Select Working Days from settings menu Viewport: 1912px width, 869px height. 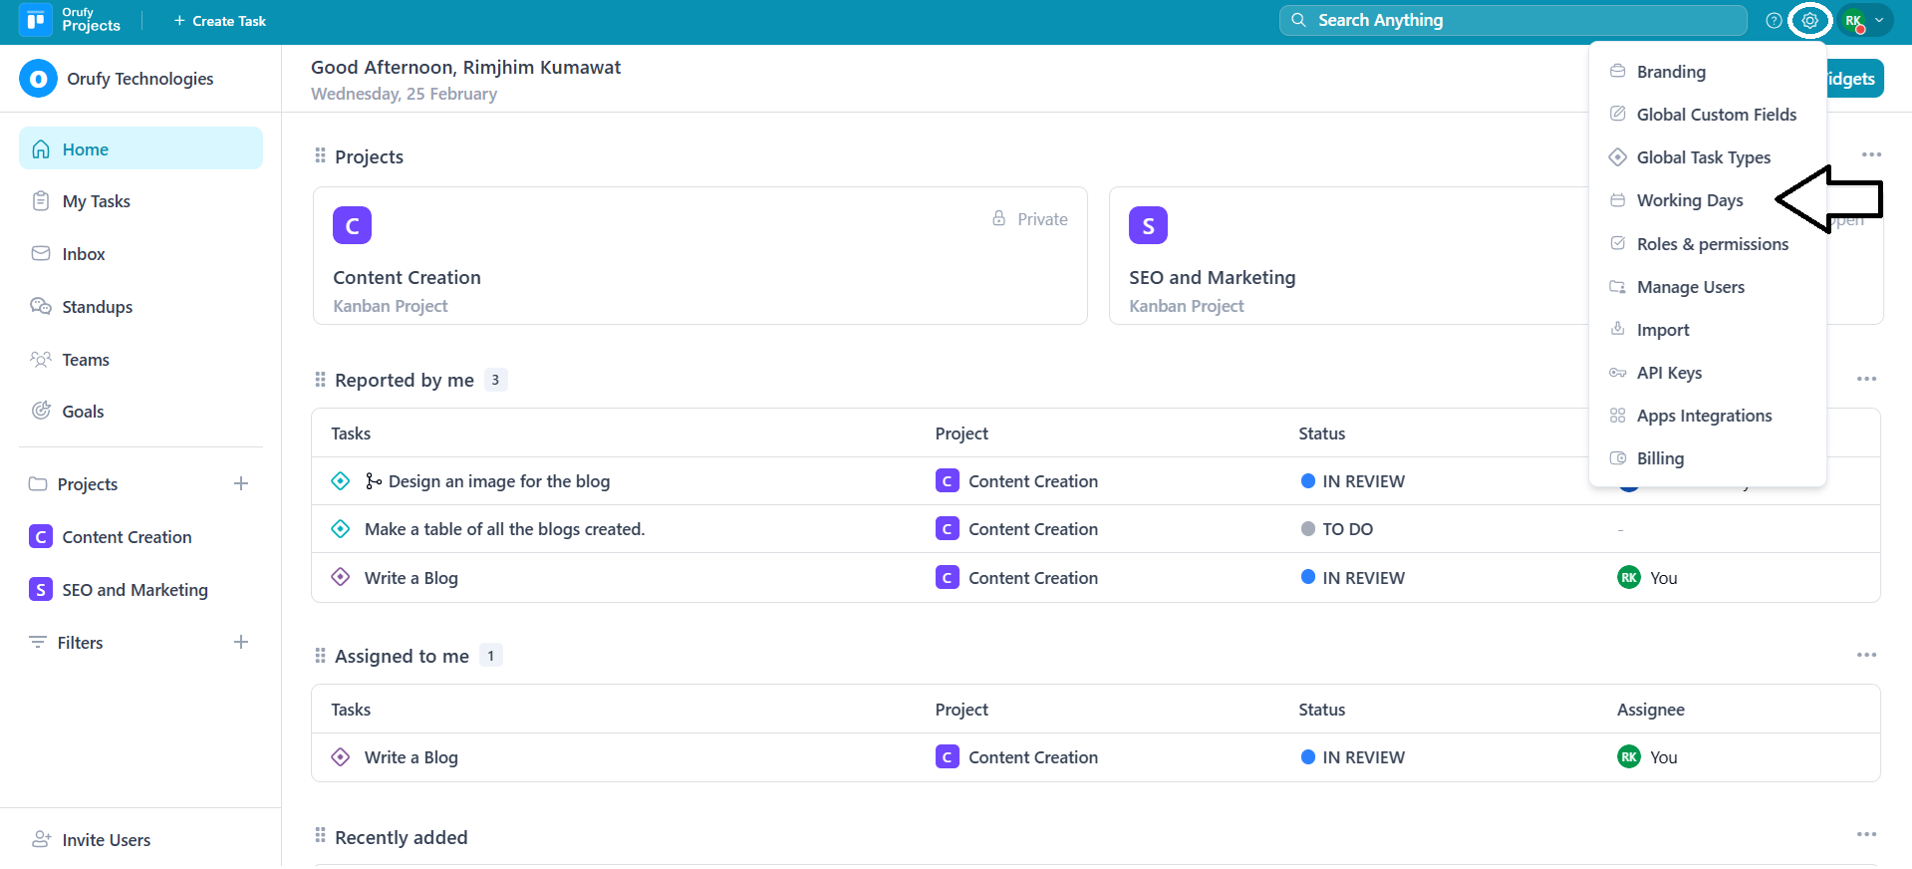coord(1689,200)
